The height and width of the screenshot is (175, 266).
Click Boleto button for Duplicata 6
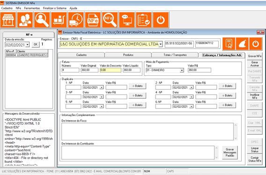coord(227,105)
